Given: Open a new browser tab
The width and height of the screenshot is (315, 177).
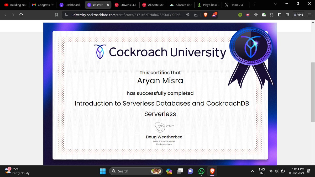Looking at the screenshot, I should click(x=254, y=5).
